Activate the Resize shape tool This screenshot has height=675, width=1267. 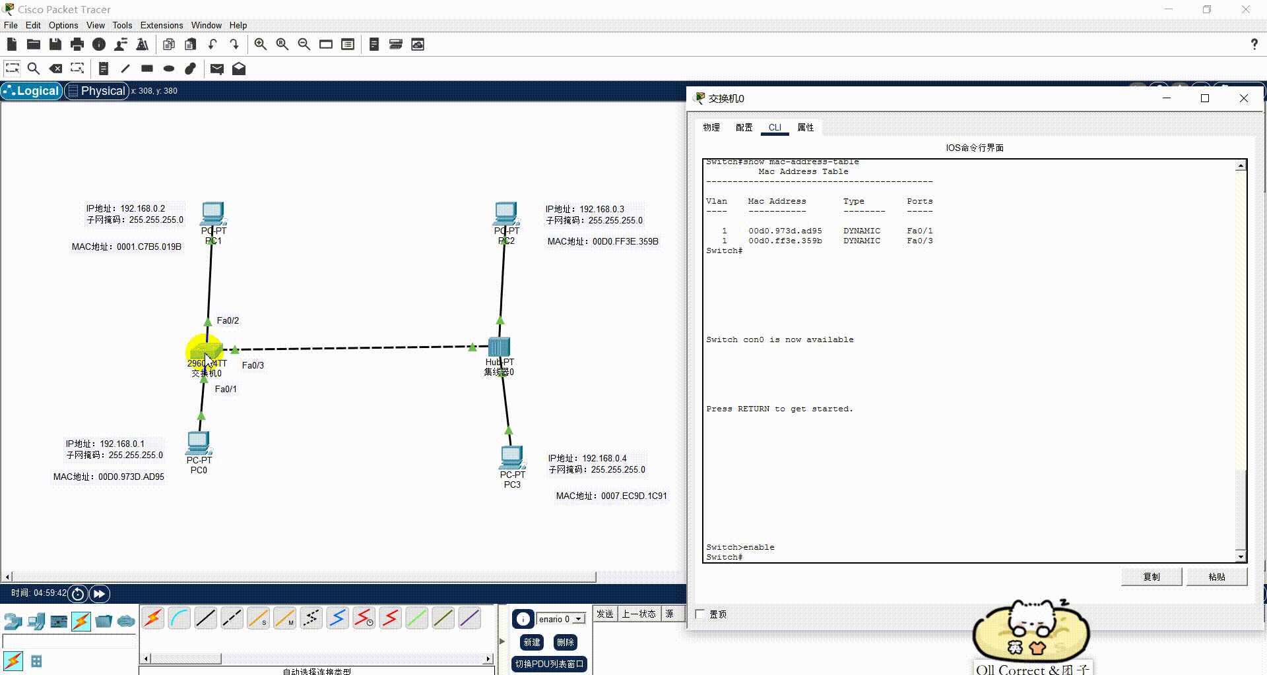click(77, 68)
